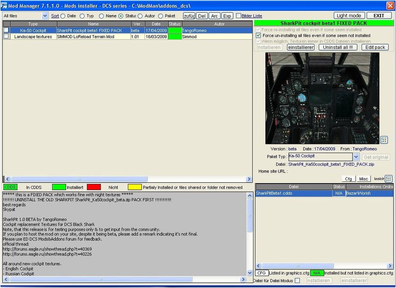
Task: Click the Light mode button
Action: tap(349, 15)
